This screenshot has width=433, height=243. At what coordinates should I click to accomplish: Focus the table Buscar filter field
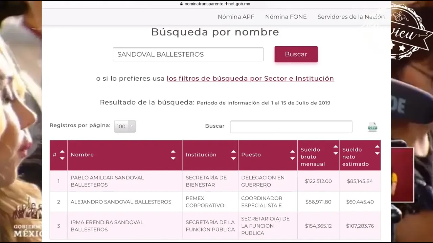(291, 127)
